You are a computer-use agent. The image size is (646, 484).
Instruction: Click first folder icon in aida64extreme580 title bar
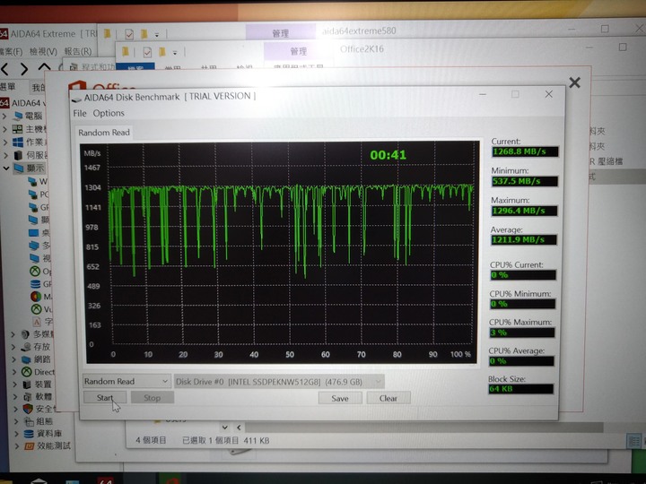point(107,33)
